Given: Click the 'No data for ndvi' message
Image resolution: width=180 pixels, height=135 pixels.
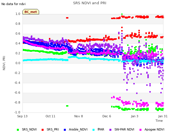Looking at the screenshot, I should [x=13, y=4].
